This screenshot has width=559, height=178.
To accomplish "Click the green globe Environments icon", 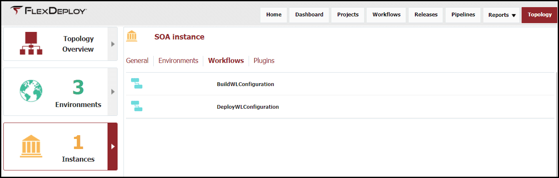I will [x=31, y=91].
